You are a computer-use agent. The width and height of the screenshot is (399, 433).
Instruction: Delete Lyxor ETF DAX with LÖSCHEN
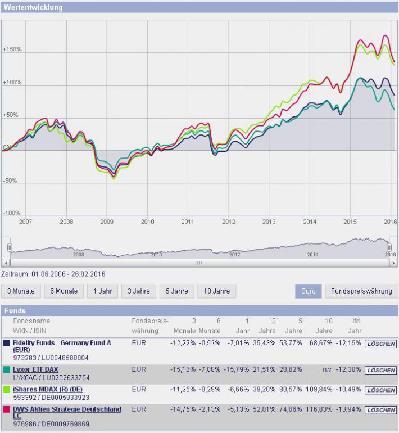[381, 371]
